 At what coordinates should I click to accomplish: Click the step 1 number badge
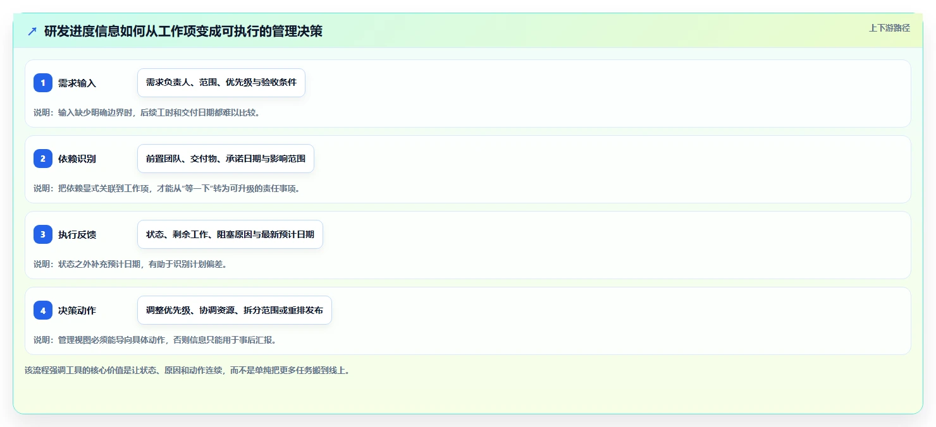(43, 83)
